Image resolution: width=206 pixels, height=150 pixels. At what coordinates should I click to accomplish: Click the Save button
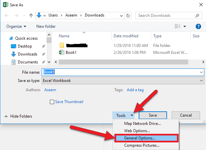153,115
